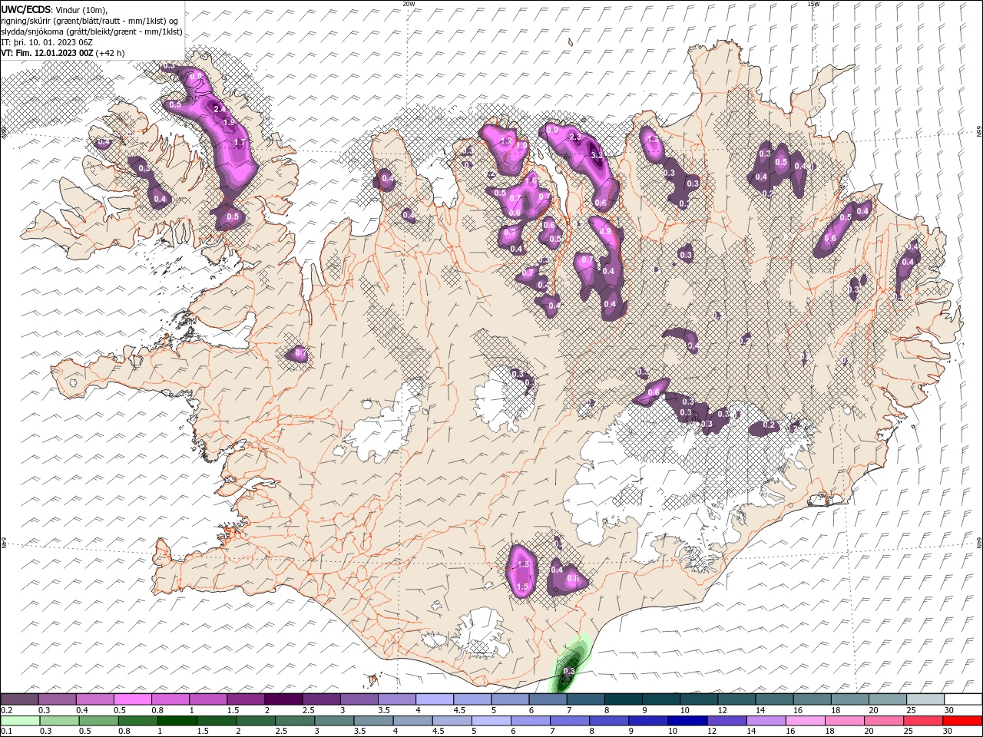Select the bright pink 0.5 swatch, upper legend
Viewport: 983px width, 737px height.
coord(132,699)
